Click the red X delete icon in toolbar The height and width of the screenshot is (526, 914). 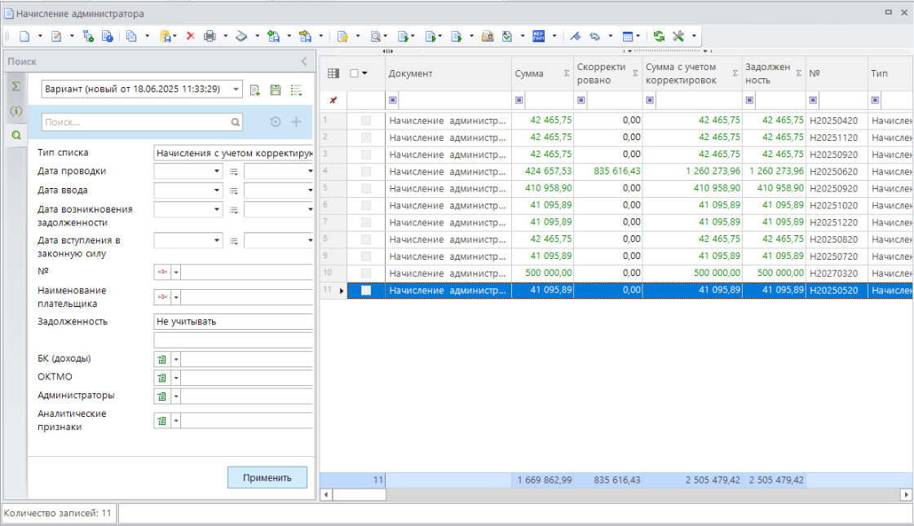pos(190,36)
